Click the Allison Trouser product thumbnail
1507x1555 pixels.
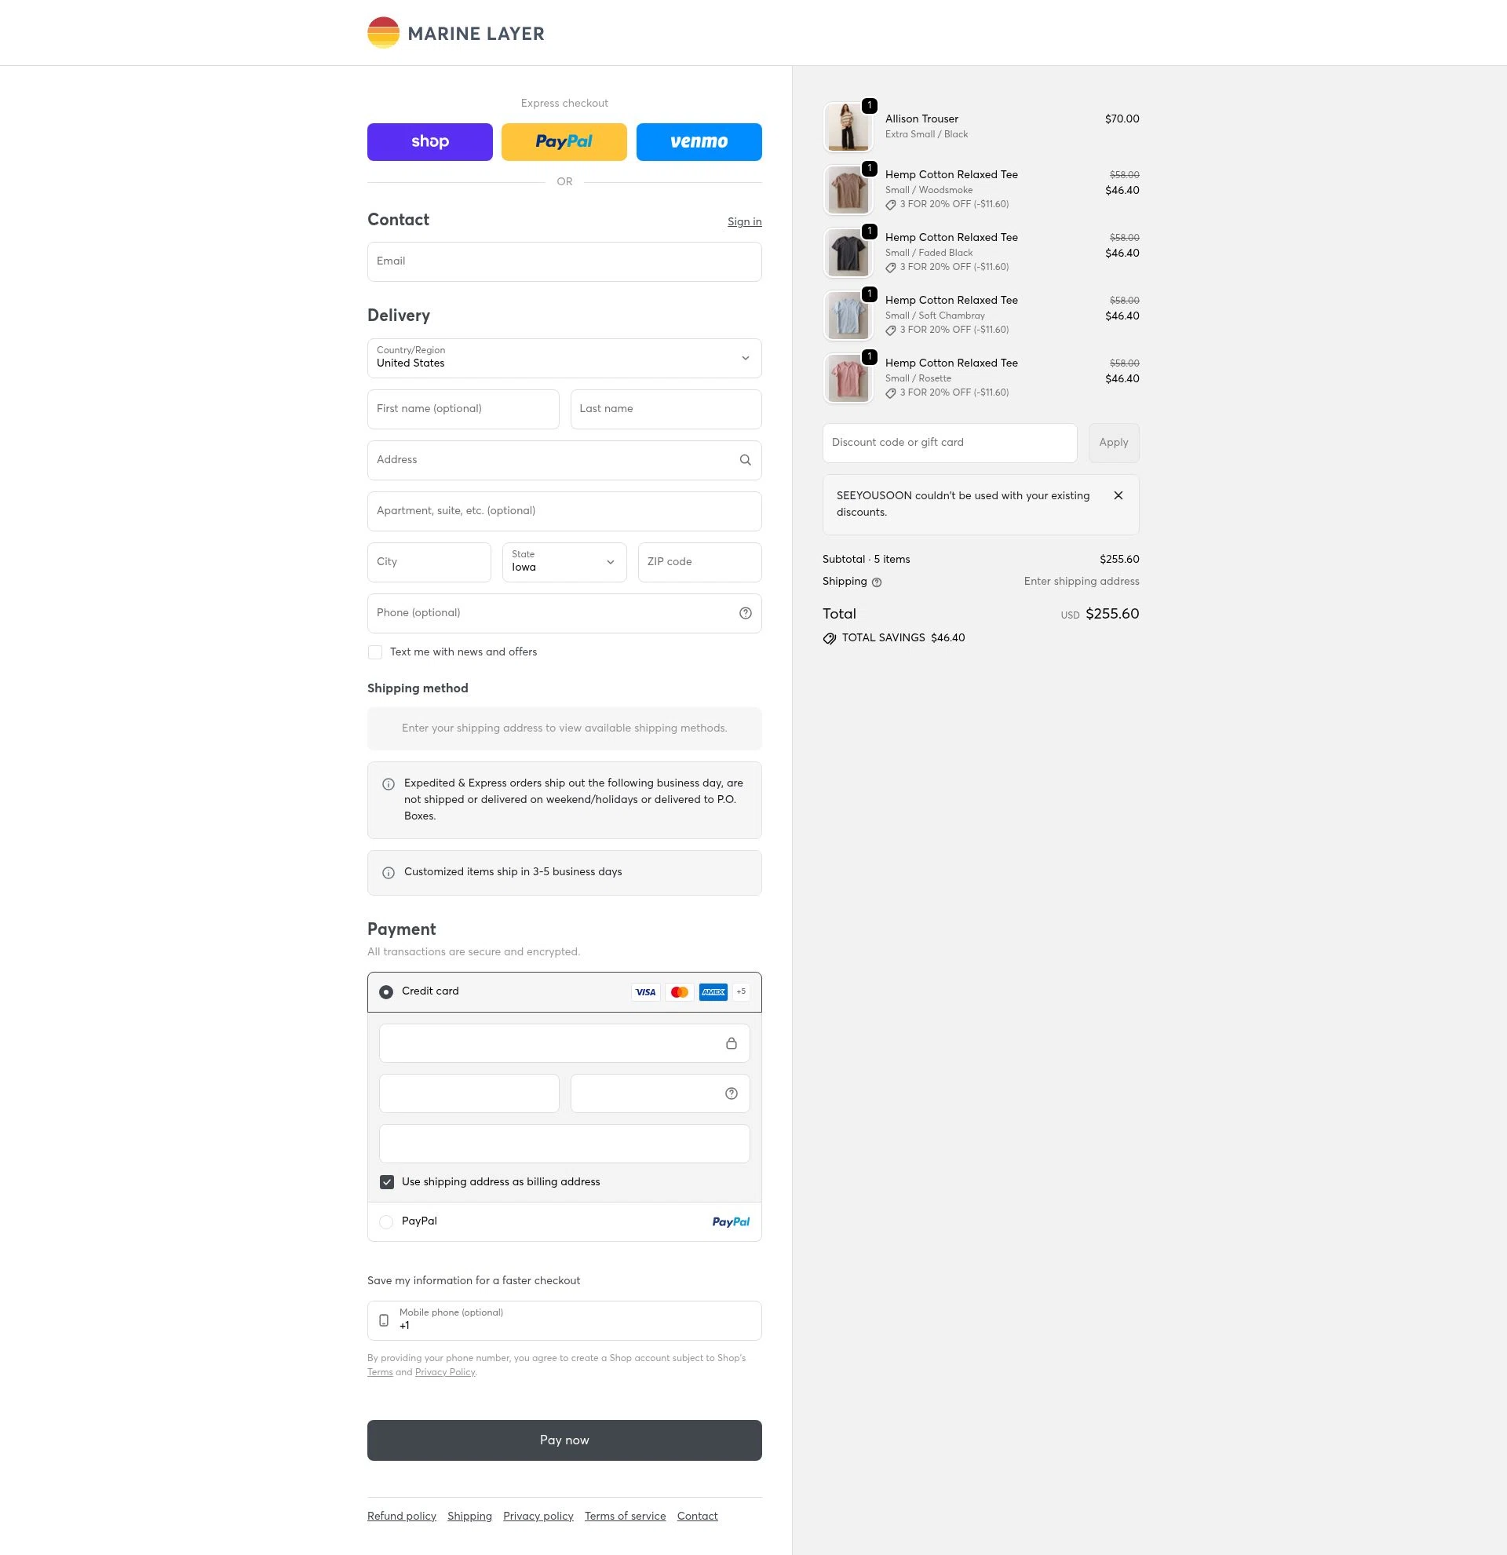(x=848, y=127)
